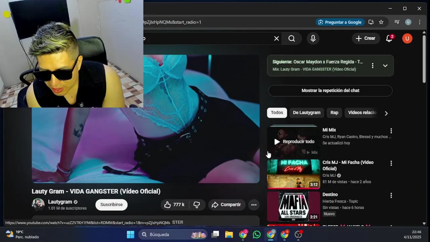Open WhatsApp from taskbar
430x242 pixels.
(x=257, y=235)
